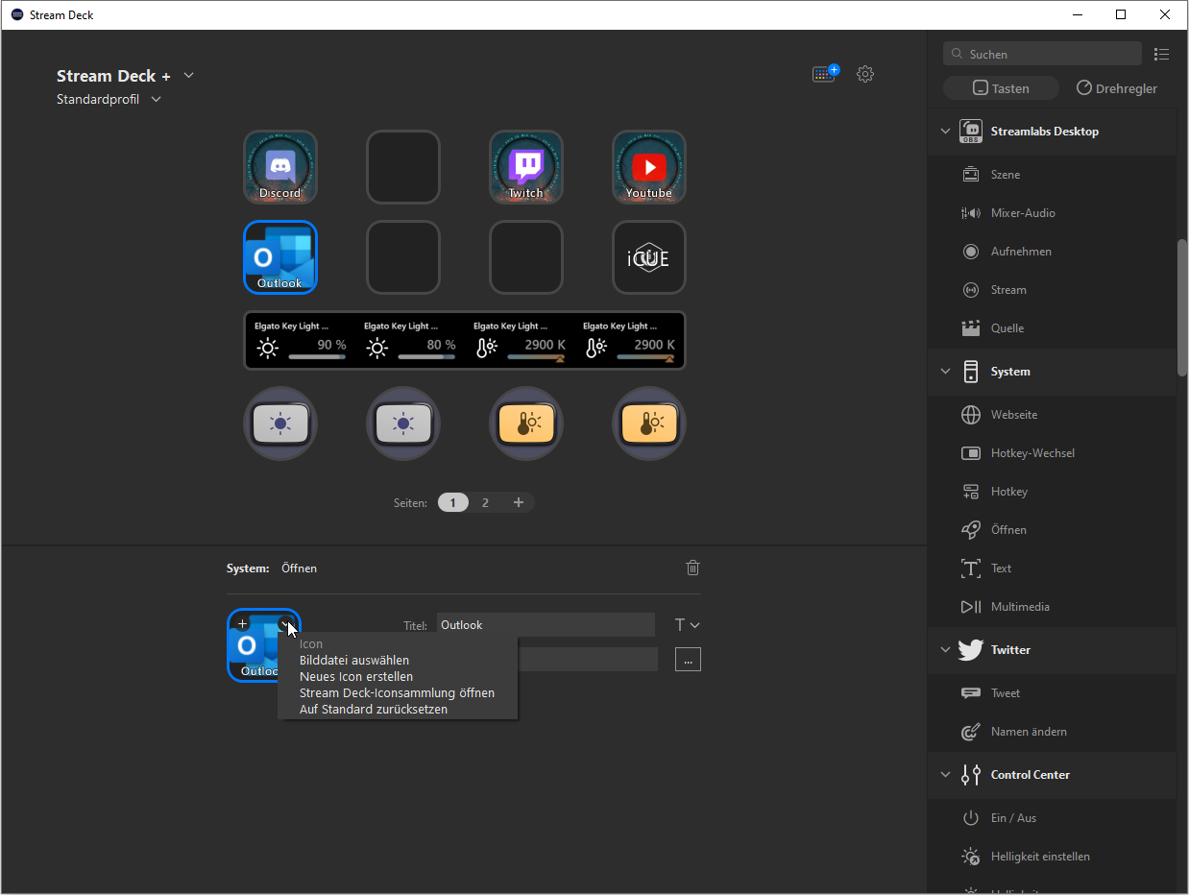Click Quelle action icon
The height and width of the screenshot is (895, 1189).
tap(971, 328)
